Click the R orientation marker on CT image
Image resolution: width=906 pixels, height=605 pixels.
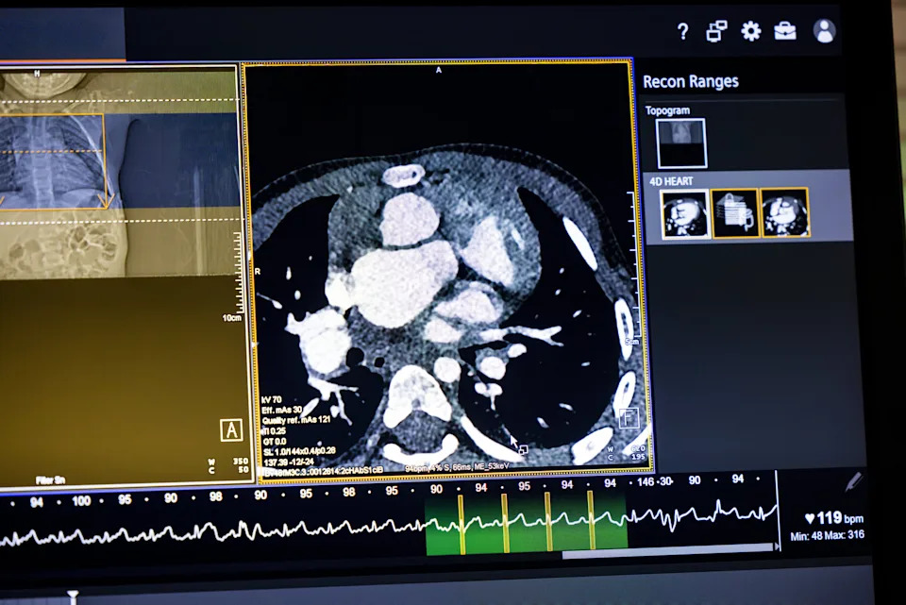(x=257, y=271)
